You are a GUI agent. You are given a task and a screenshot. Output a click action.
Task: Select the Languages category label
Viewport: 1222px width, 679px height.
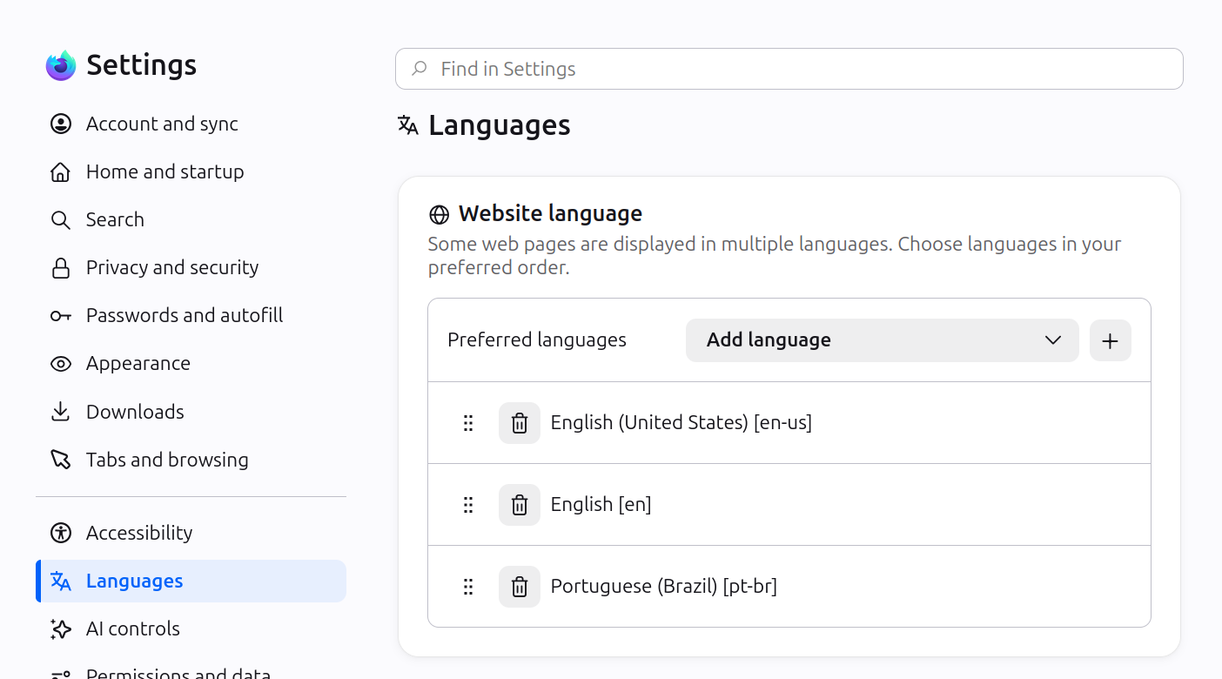[x=134, y=581]
